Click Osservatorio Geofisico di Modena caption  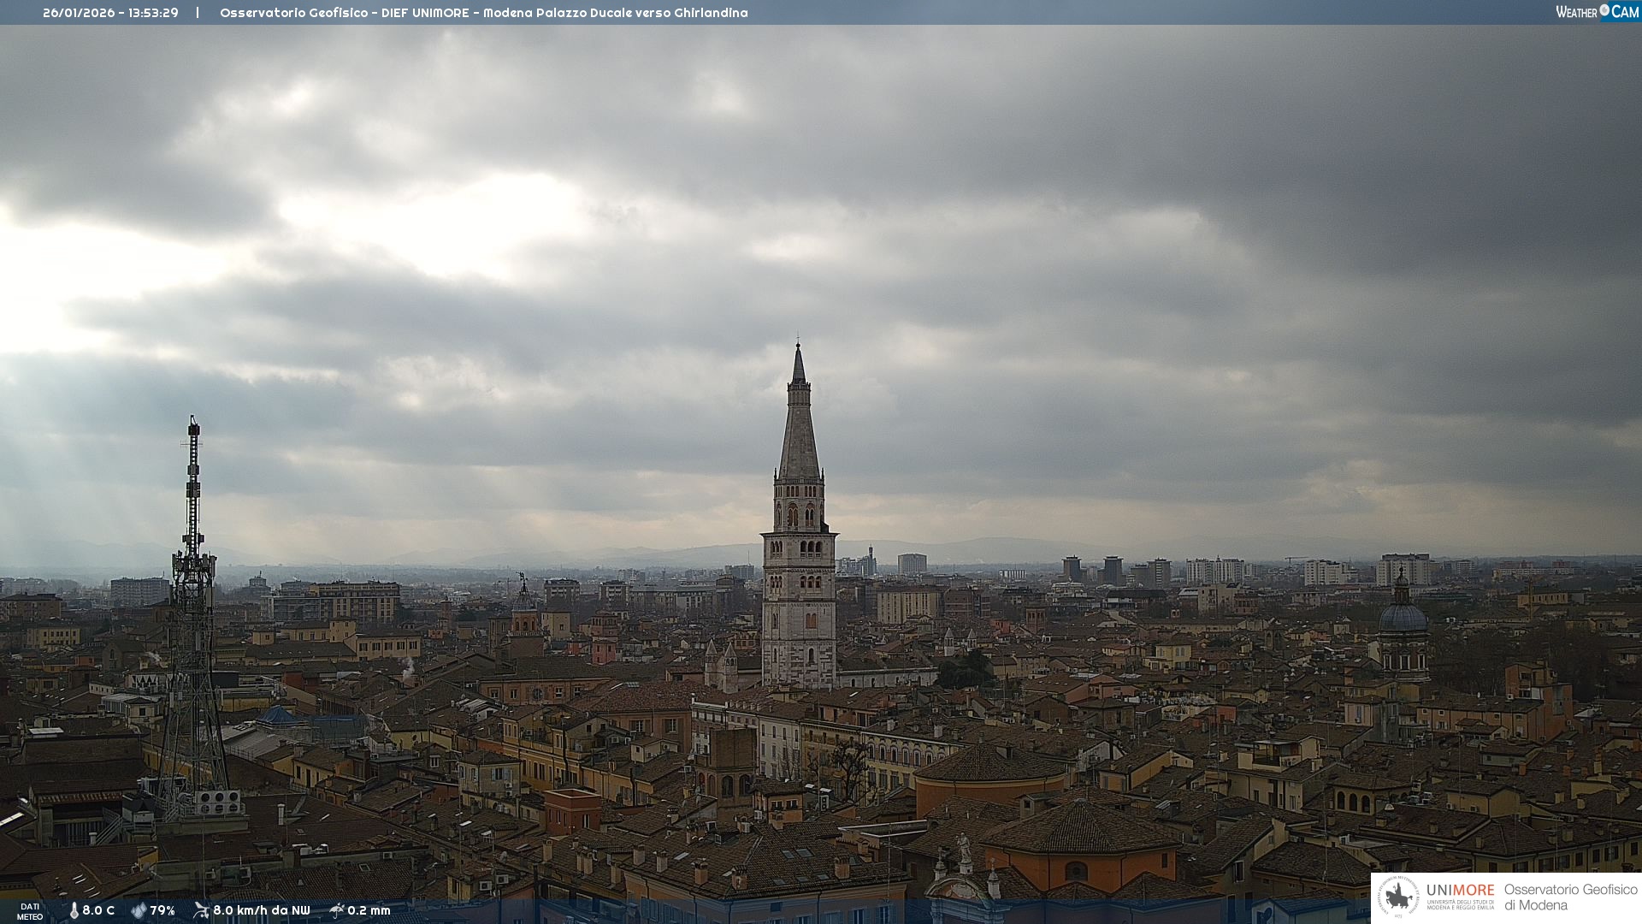pos(1570,897)
